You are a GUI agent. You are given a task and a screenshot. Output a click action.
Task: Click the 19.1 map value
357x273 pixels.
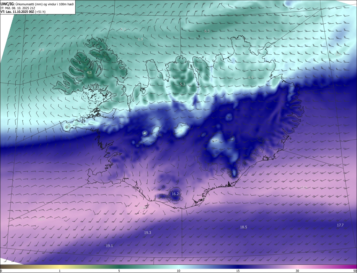(109, 246)
